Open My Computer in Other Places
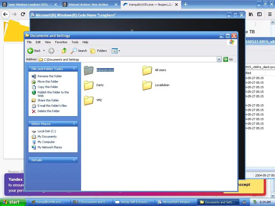Image resolution: width=275 pixels, height=206 pixels. tap(46, 142)
